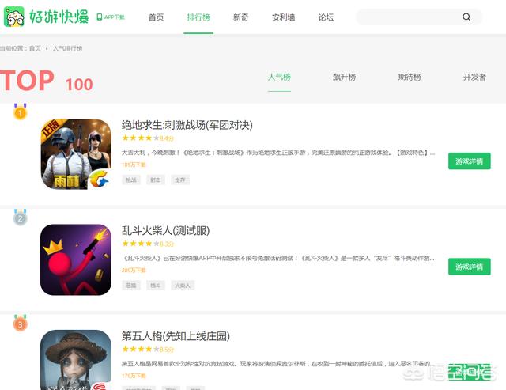This screenshot has width=506, height=390.
Task: Click the 首页 breadcrumb link
Action: (35, 48)
